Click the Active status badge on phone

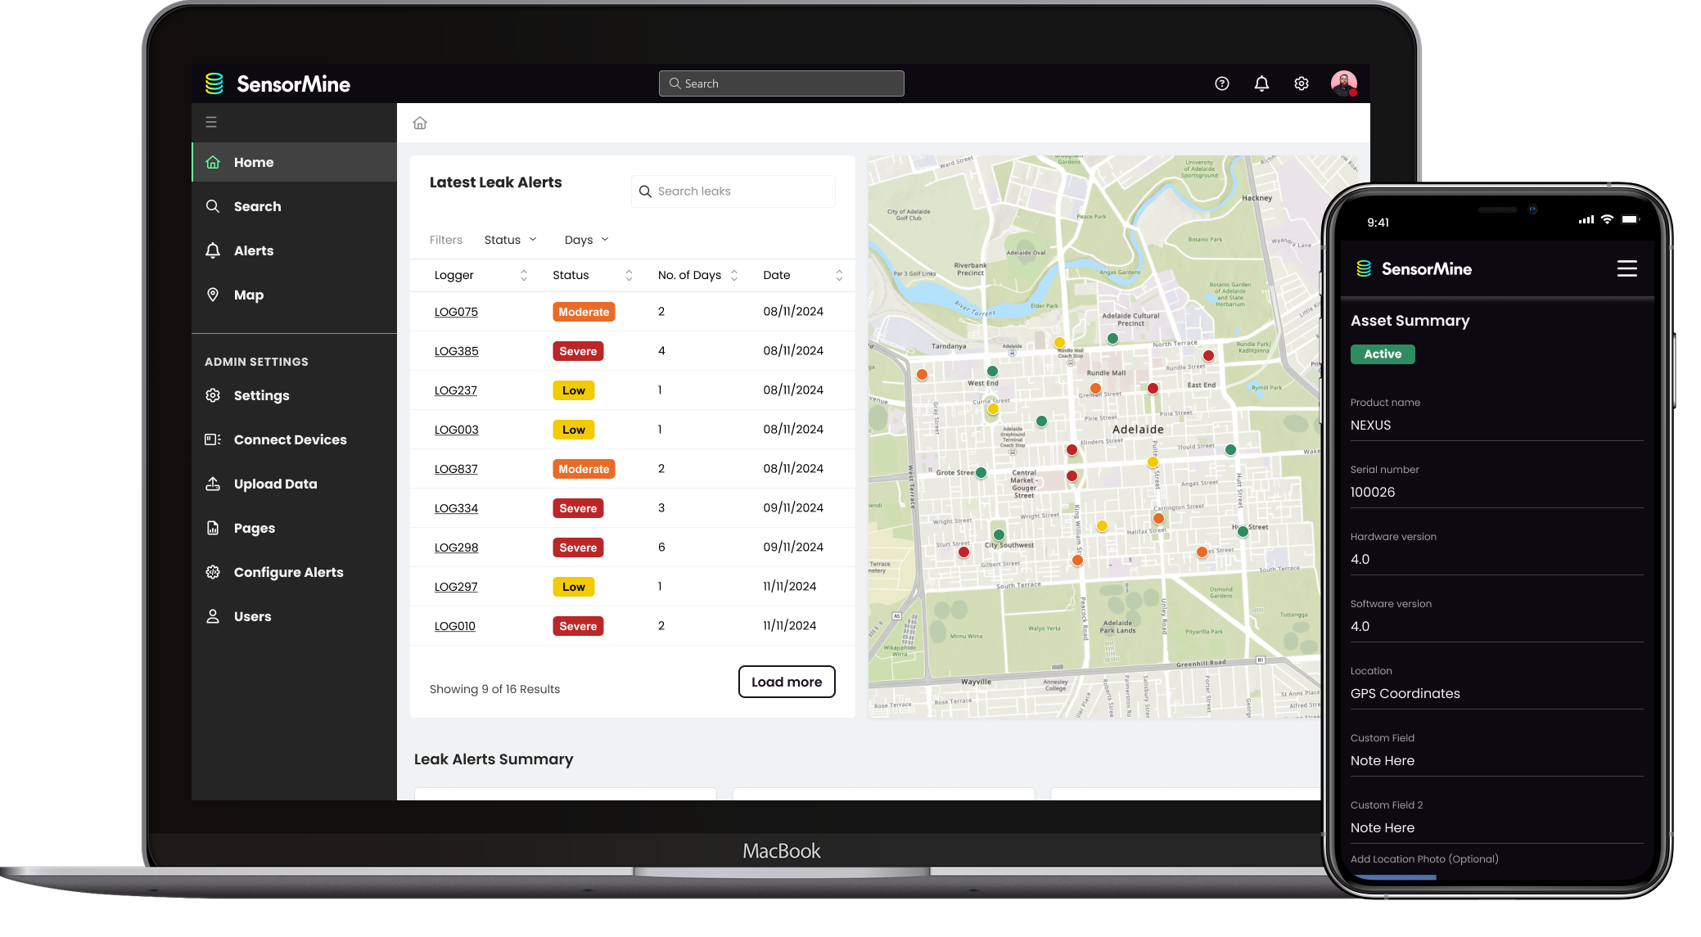coord(1383,354)
